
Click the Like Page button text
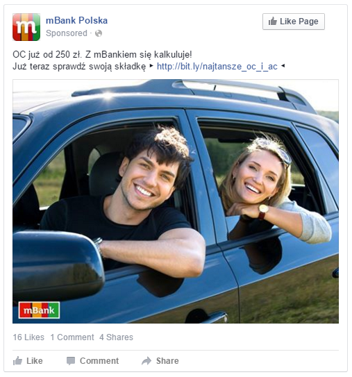[299, 22]
